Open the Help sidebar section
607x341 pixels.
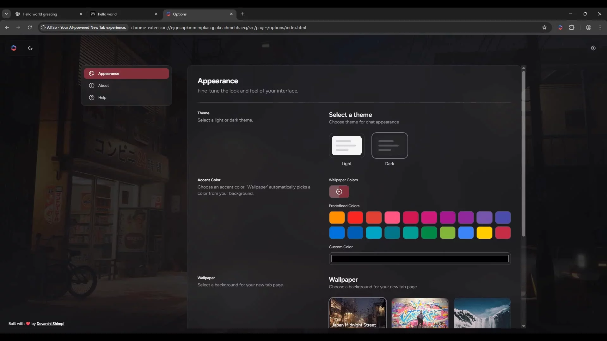[102, 98]
